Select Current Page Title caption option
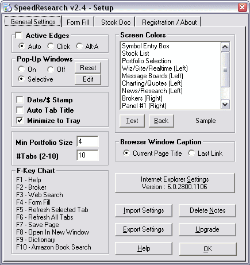The height and width of the screenshot is (265, 250). click(126, 153)
